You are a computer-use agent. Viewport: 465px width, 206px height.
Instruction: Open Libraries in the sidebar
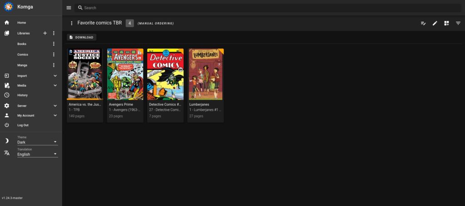[x=24, y=33]
